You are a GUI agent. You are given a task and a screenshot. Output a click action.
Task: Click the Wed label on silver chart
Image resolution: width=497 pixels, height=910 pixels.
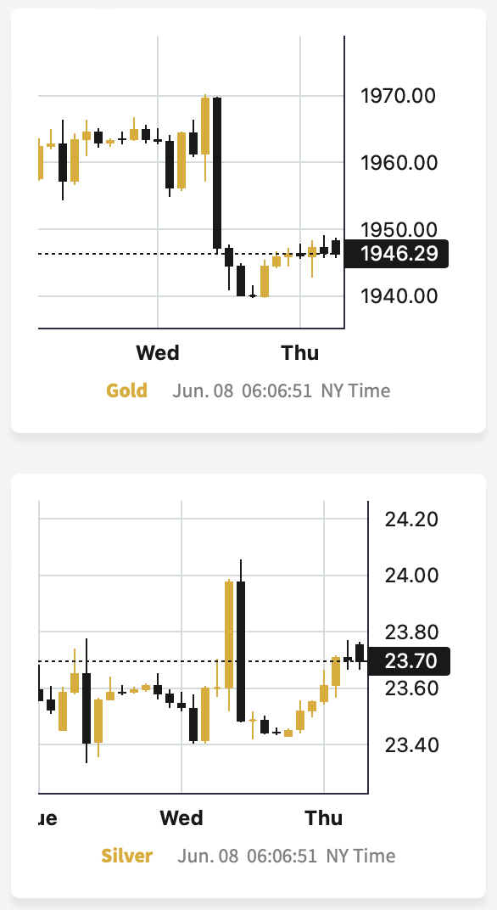pyautogui.click(x=181, y=818)
